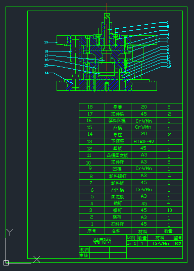
Task: Click the serial number 5 table cell
Action: (92, 197)
